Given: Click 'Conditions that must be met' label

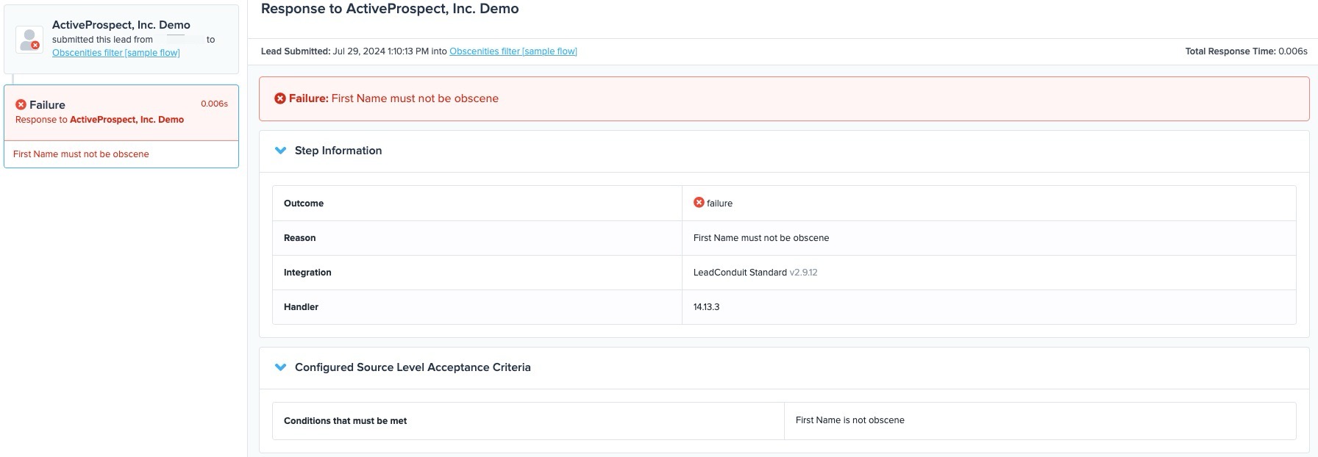Looking at the screenshot, I should tap(345, 421).
